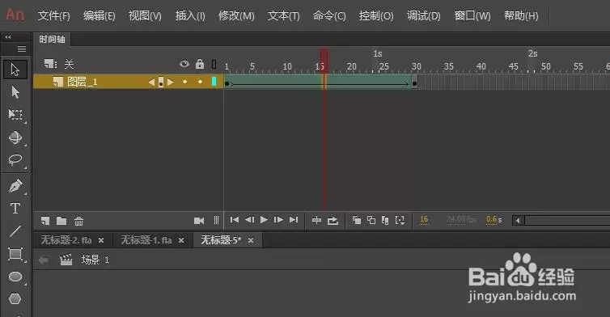Go to first frame
Screen dimensions: 610x317
coord(235,220)
